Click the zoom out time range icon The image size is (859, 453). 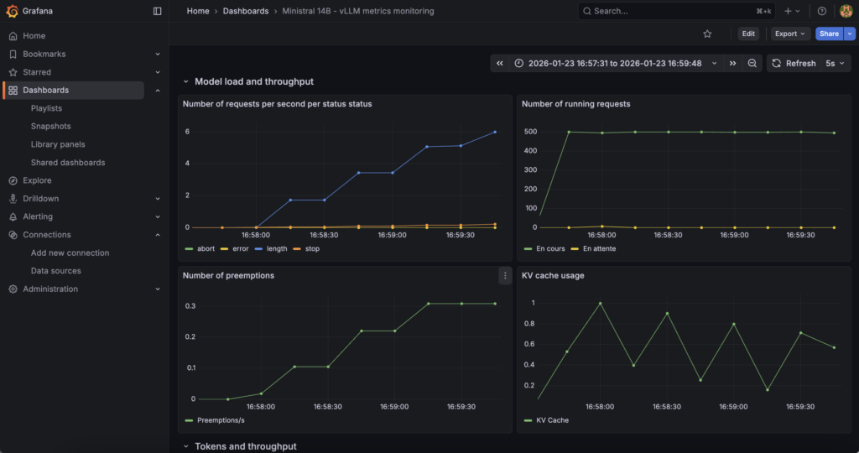point(752,63)
